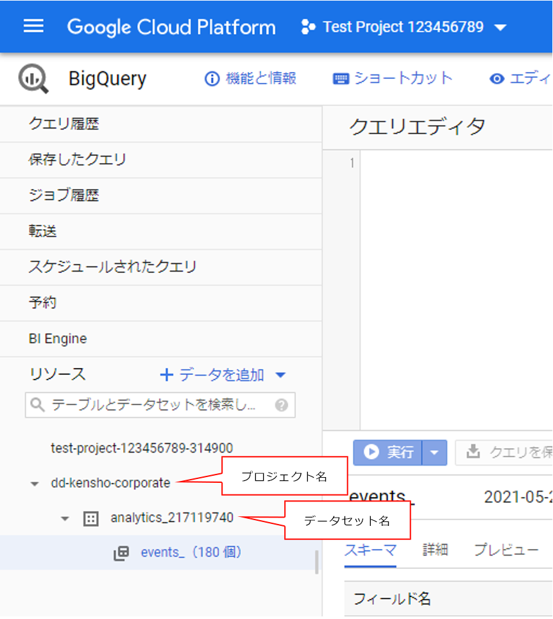Open the Test Project 123456789 project selector
553x619 pixels.
click(404, 27)
